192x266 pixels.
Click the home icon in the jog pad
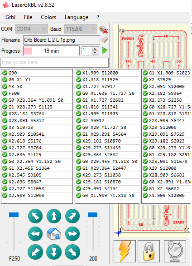coord(54,234)
